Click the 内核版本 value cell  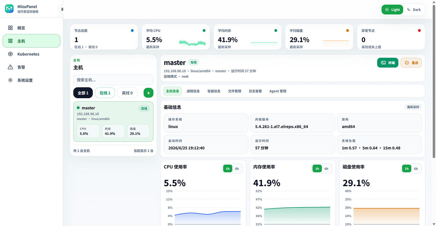[293, 123]
